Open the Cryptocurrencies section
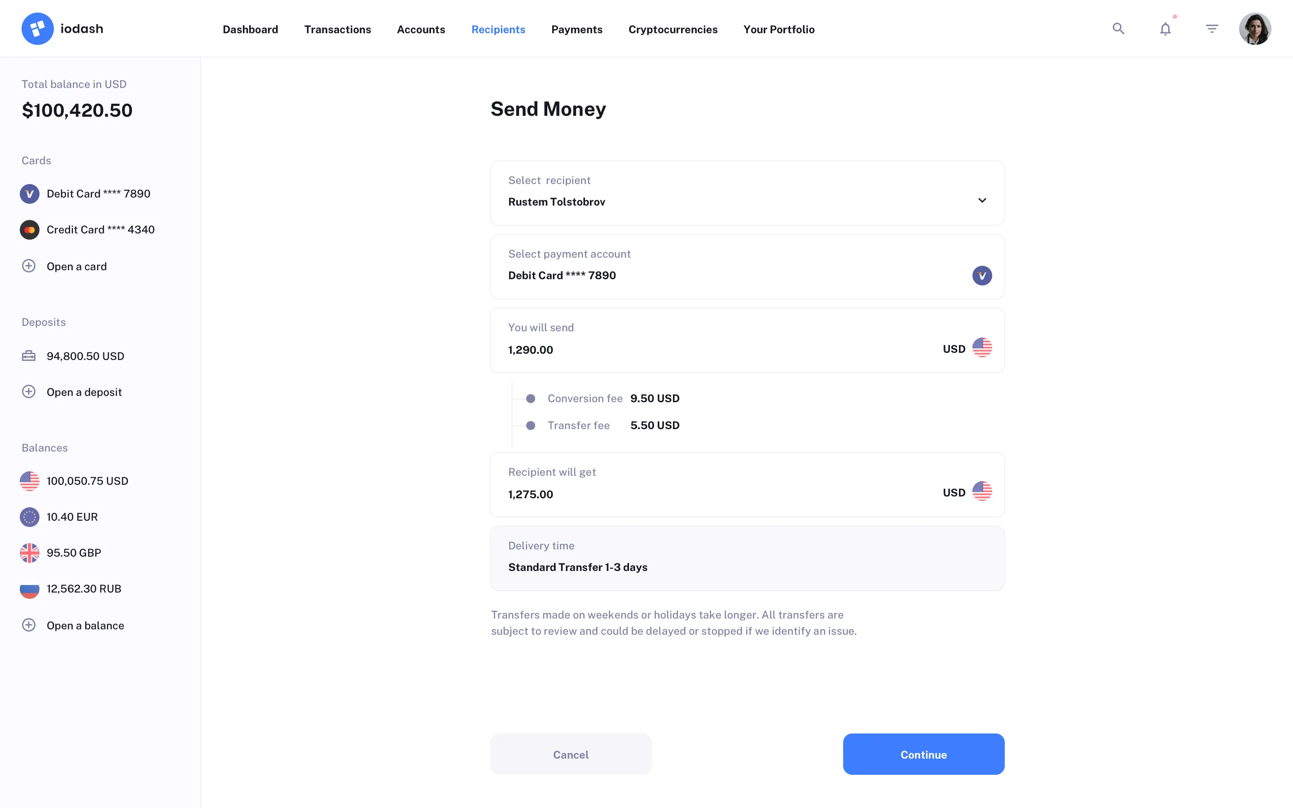 (x=673, y=29)
